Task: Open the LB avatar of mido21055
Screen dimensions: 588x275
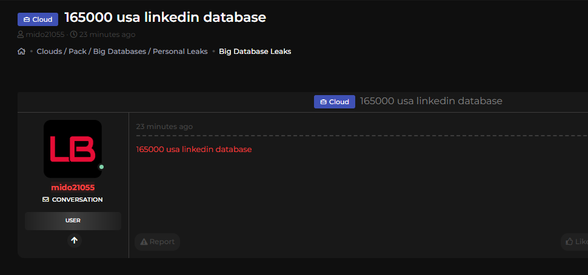Action: pos(73,148)
